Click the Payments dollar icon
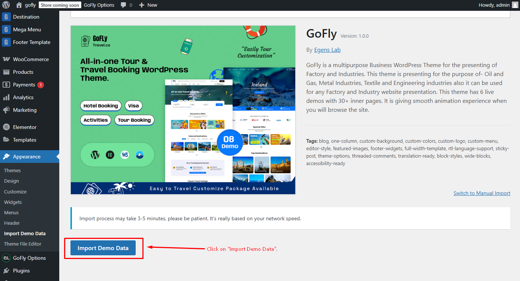 click(6, 85)
